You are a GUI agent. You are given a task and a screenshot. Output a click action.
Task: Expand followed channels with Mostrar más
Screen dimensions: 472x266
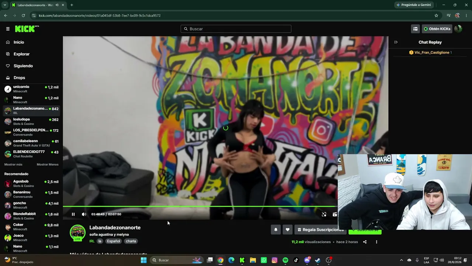(x=13, y=164)
